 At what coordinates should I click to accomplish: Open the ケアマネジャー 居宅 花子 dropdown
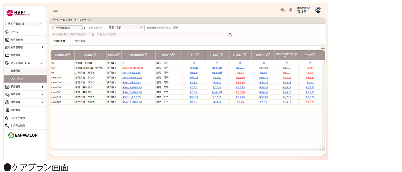(x=126, y=27)
